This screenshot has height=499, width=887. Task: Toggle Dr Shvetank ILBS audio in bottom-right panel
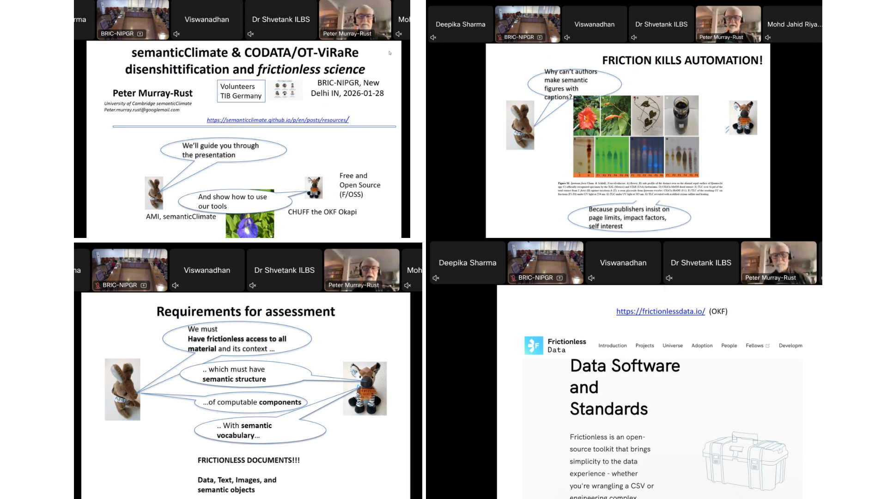[x=669, y=278]
